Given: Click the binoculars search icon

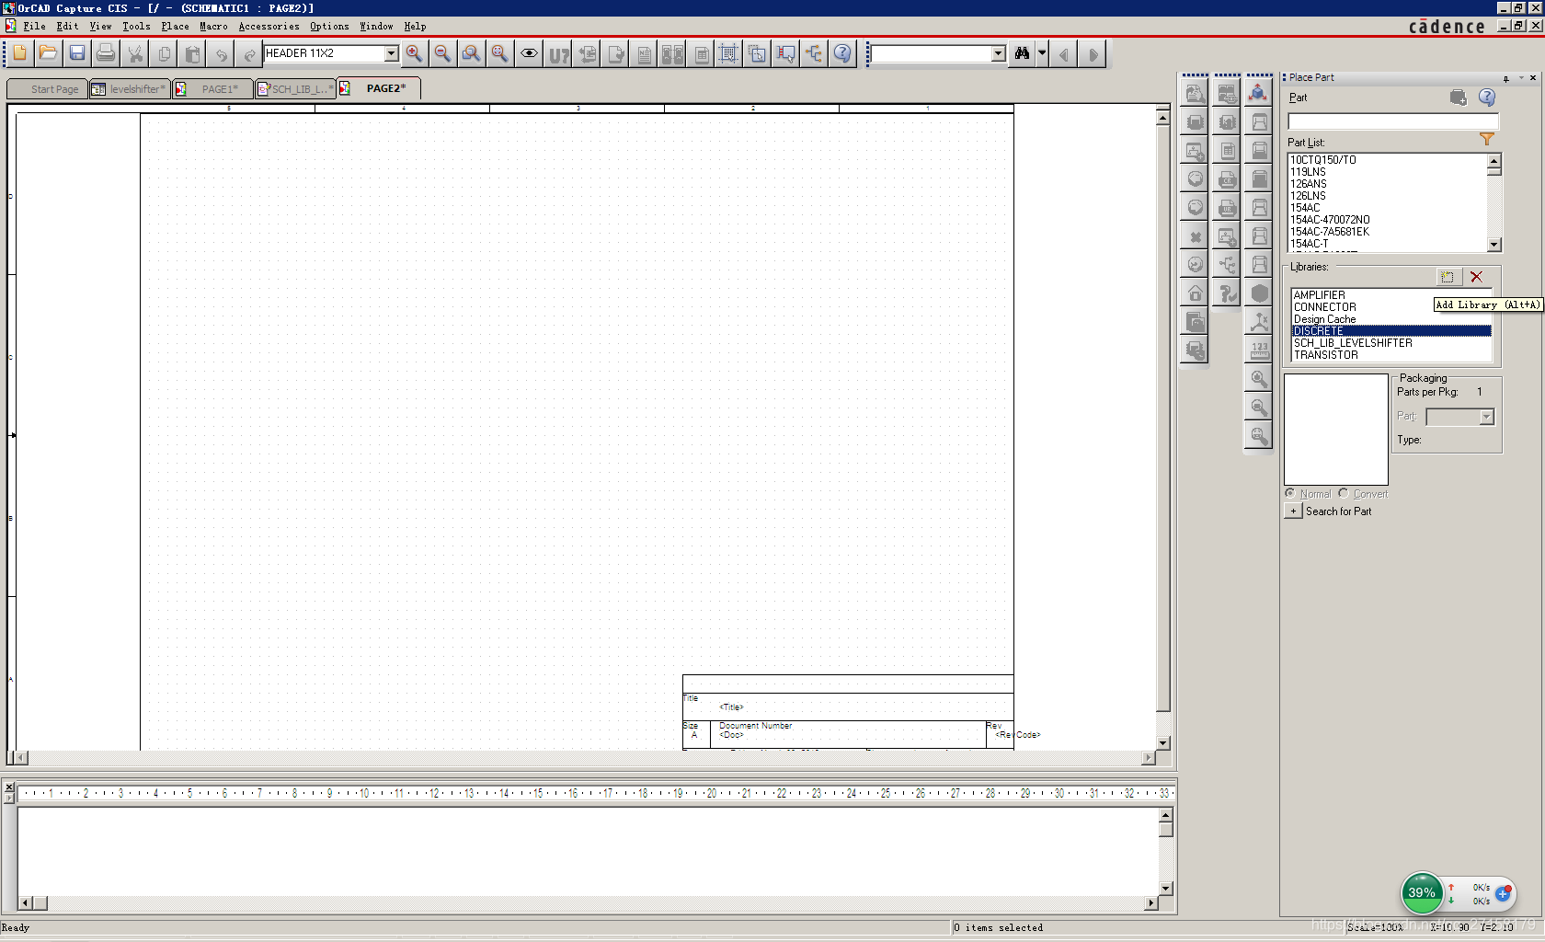Looking at the screenshot, I should click(x=1022, y=53).
